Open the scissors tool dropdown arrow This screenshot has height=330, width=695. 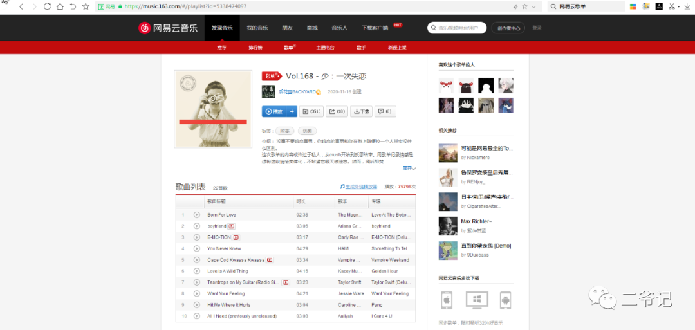pos(679,6)
